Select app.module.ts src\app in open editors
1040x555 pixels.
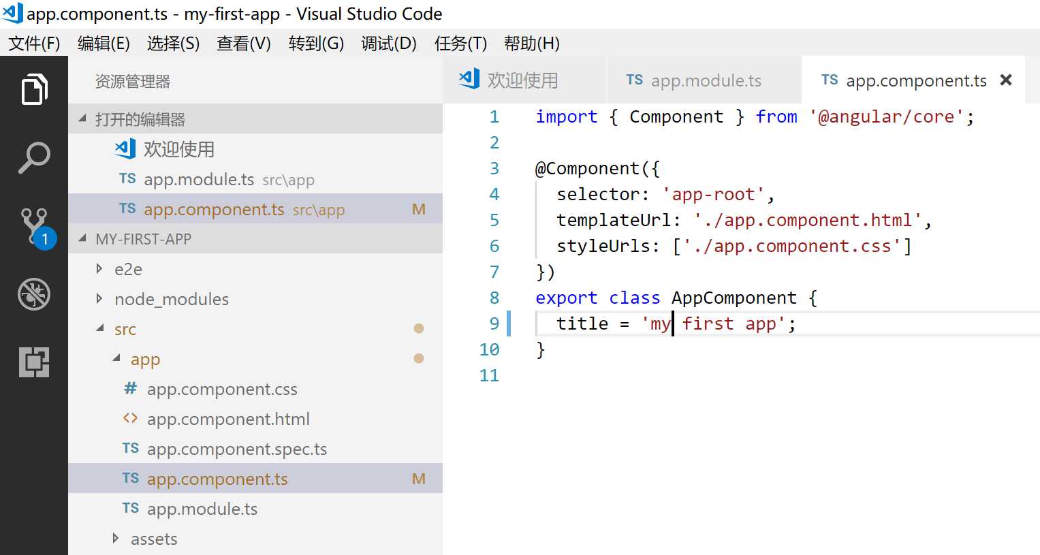point(255,178)
